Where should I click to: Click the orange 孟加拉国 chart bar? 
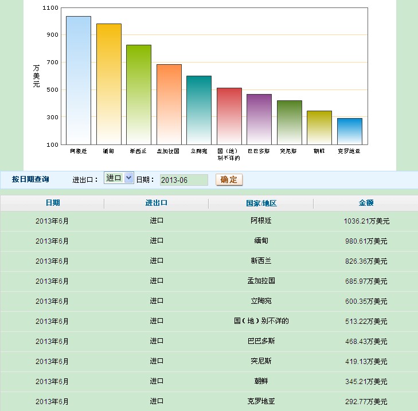point(169,104)
